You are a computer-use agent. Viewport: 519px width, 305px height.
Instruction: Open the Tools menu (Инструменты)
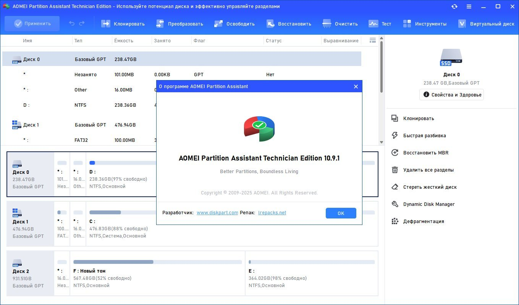407,24
